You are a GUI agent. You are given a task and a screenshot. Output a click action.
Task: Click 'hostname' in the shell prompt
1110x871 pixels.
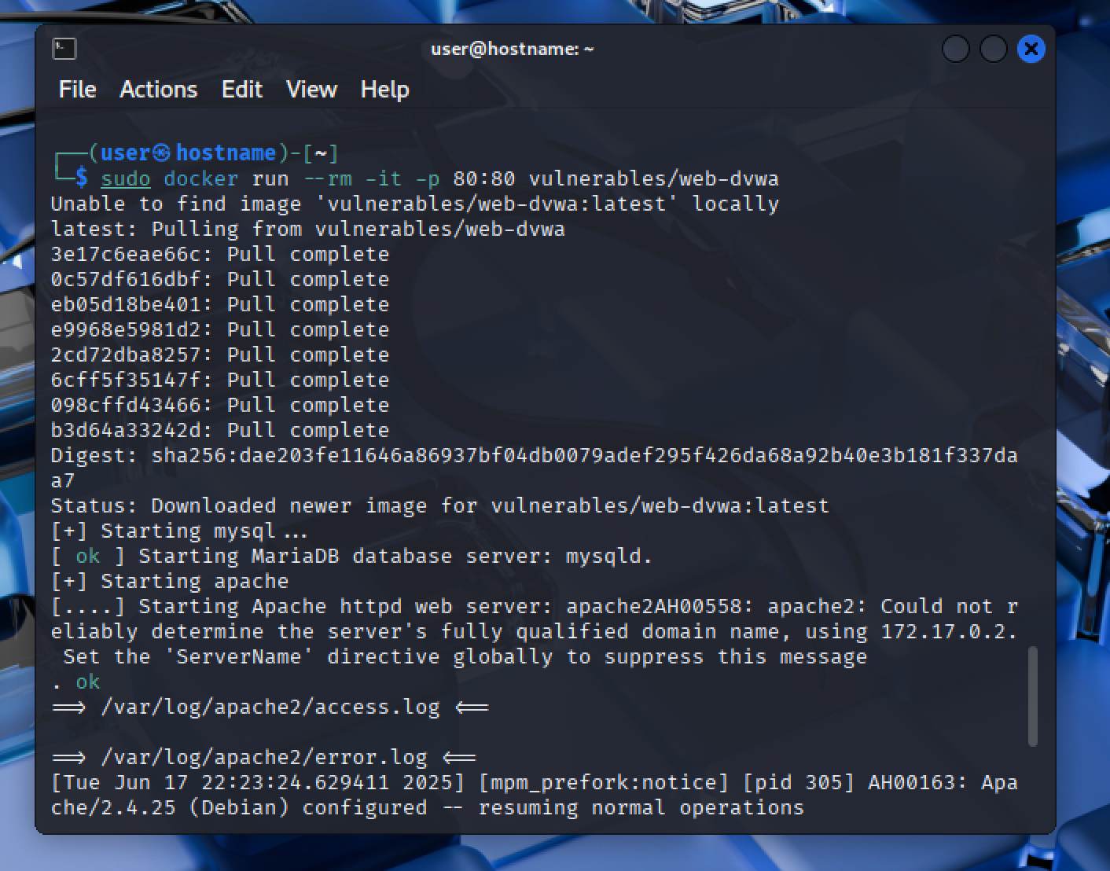click(226, 153)
